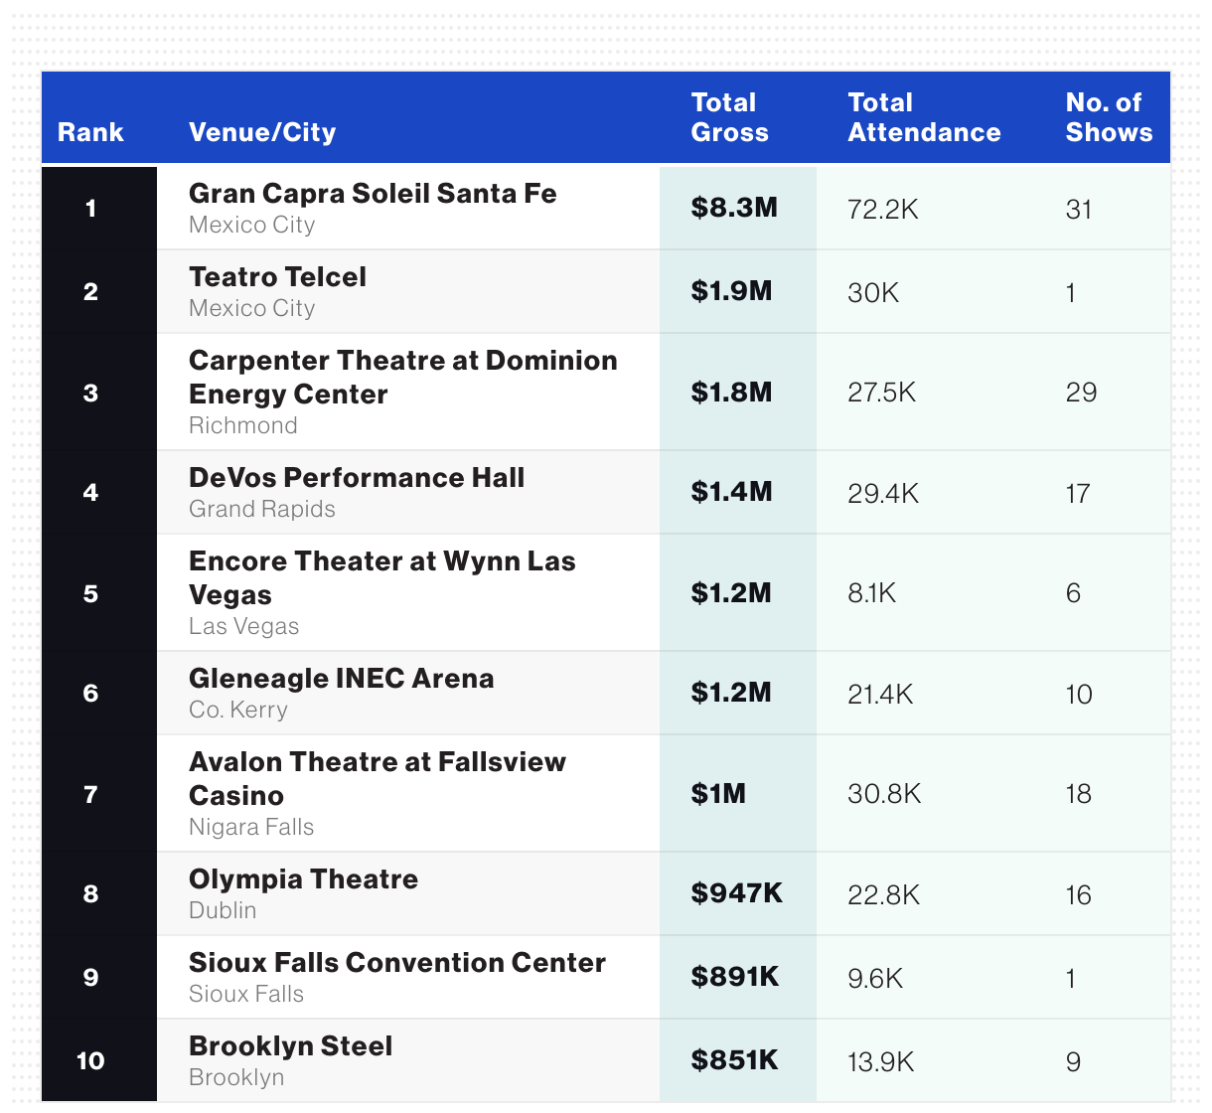Viewport: 1212px width, 1113px height.
Task: Click the "Total Gross" column header
Action: (x=730, y=117)
